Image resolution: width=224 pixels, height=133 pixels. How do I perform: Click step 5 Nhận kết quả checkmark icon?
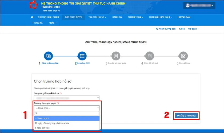click(183, 56)
